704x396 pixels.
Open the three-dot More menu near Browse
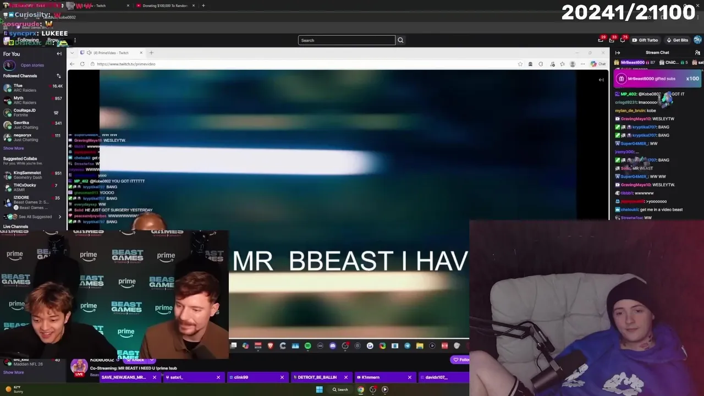point(75,40)
